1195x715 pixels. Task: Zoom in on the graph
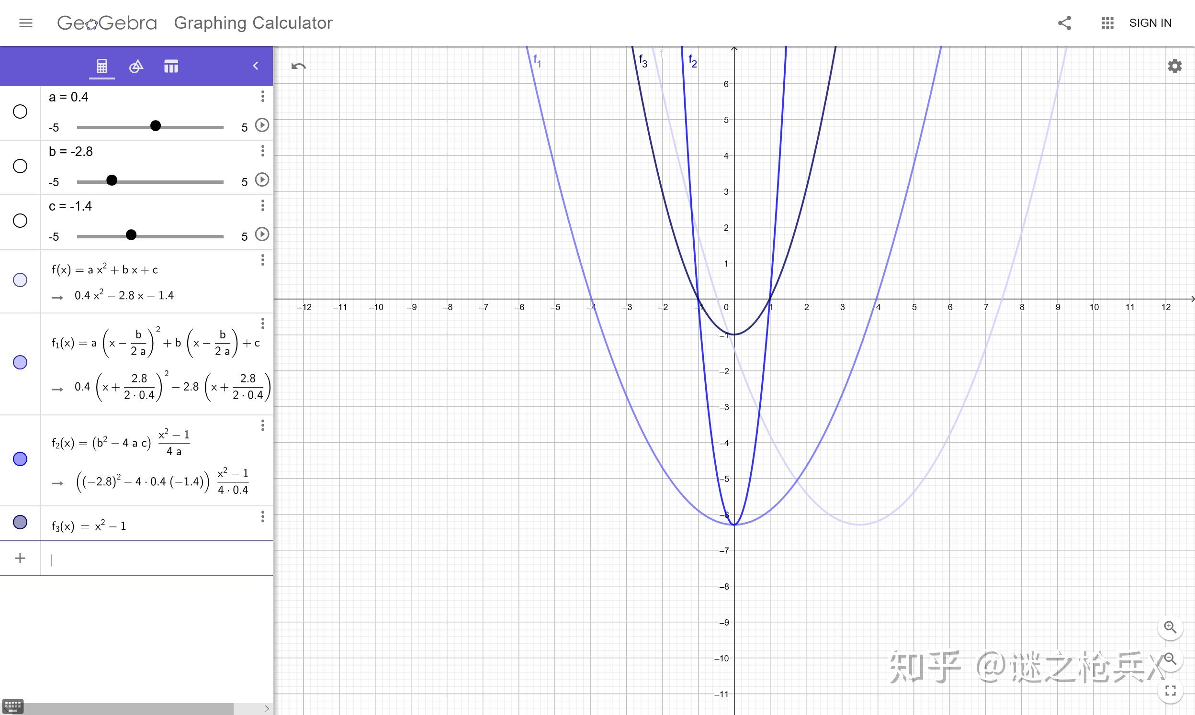[x=1170, y=627]
